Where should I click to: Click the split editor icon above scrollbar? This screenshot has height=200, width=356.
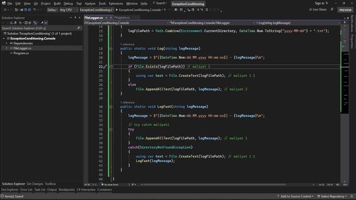345,23
